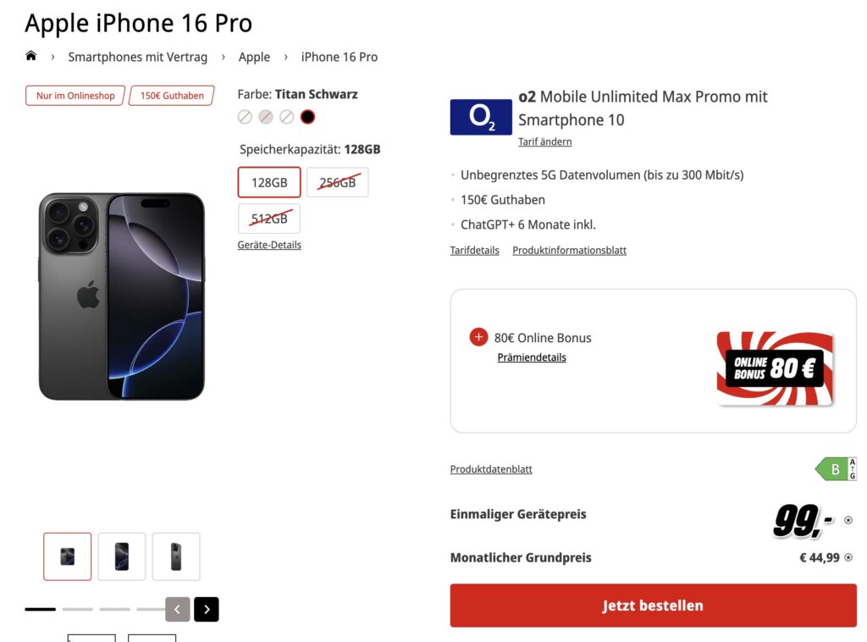867x642 pixels.
Task: Open the Geräte-Details link
Action: click(x=269, y=245)
